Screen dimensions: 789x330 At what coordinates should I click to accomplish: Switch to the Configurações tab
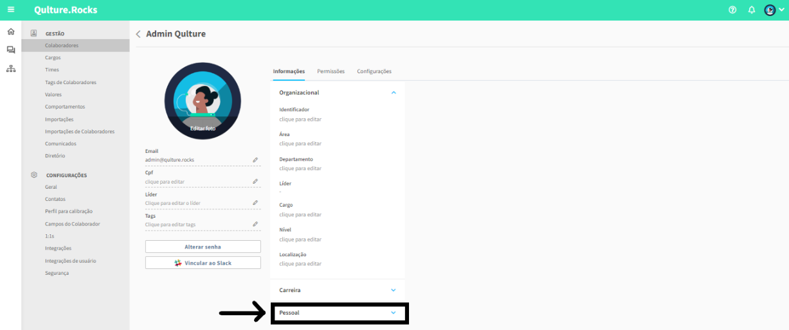pos(374,71)
